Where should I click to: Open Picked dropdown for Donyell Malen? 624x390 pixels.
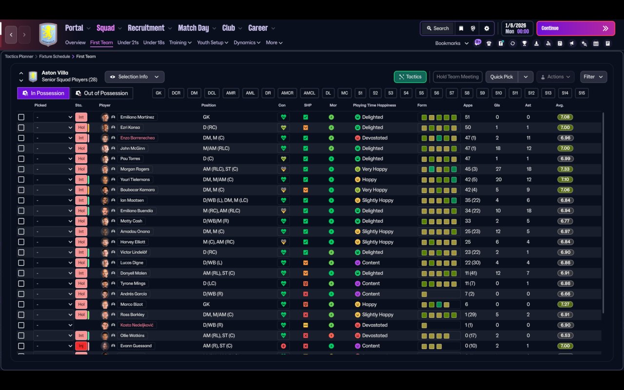(x=53, y=273)
